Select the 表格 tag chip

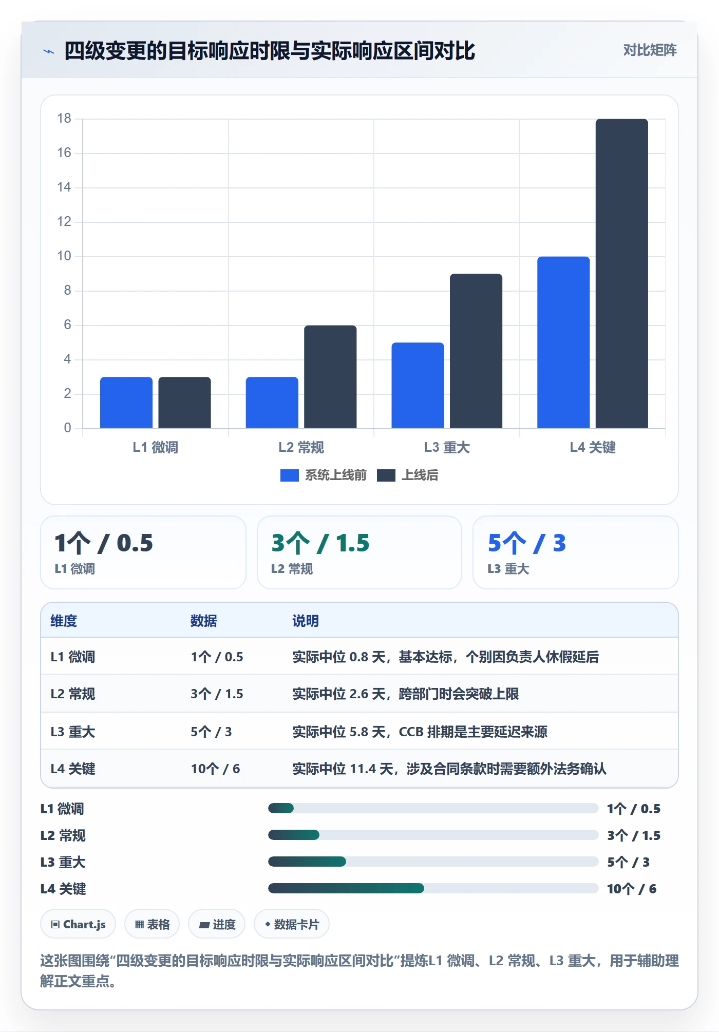coord(152,924)
